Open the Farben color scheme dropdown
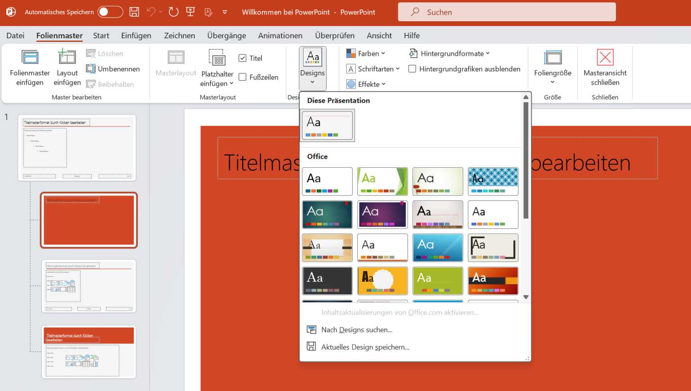This screenshot has width=691, height=391. tap(366, 53)
